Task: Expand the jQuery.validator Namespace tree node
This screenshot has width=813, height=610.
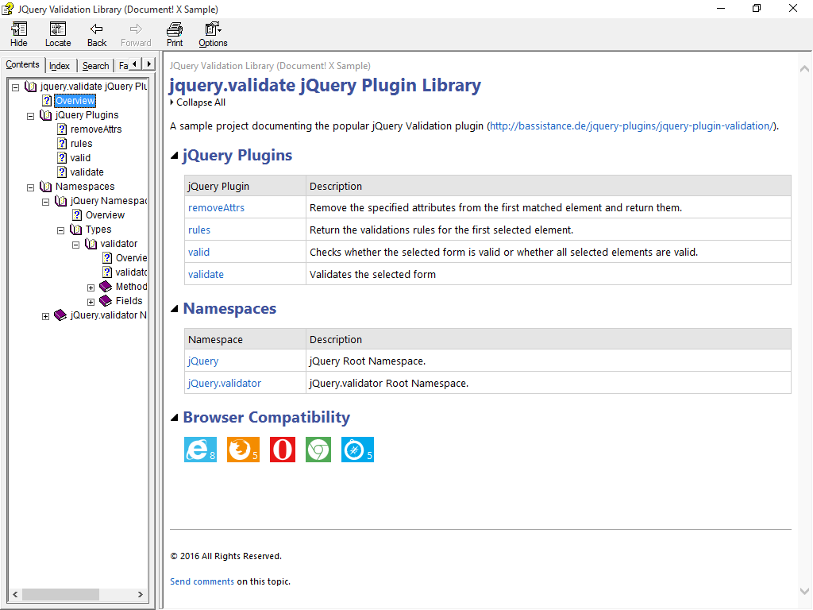Action: [45, 316]
